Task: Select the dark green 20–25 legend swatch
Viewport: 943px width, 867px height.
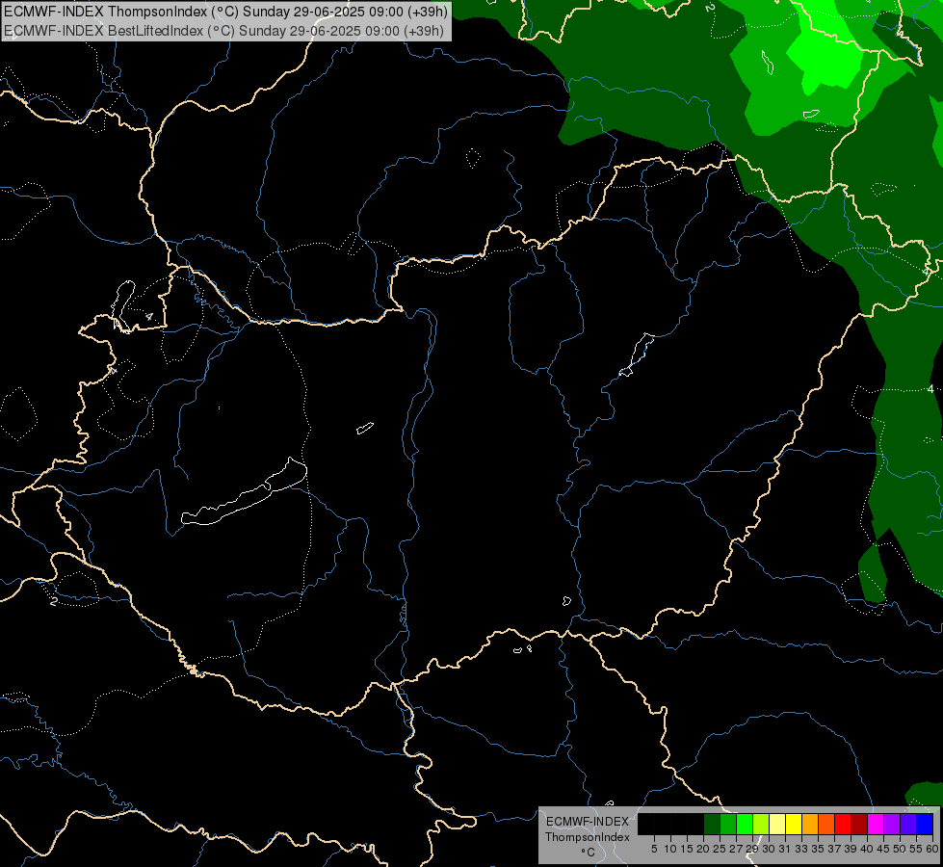Action: 712,824
